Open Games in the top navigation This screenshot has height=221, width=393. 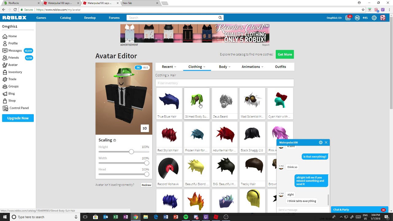click(41, 18)
